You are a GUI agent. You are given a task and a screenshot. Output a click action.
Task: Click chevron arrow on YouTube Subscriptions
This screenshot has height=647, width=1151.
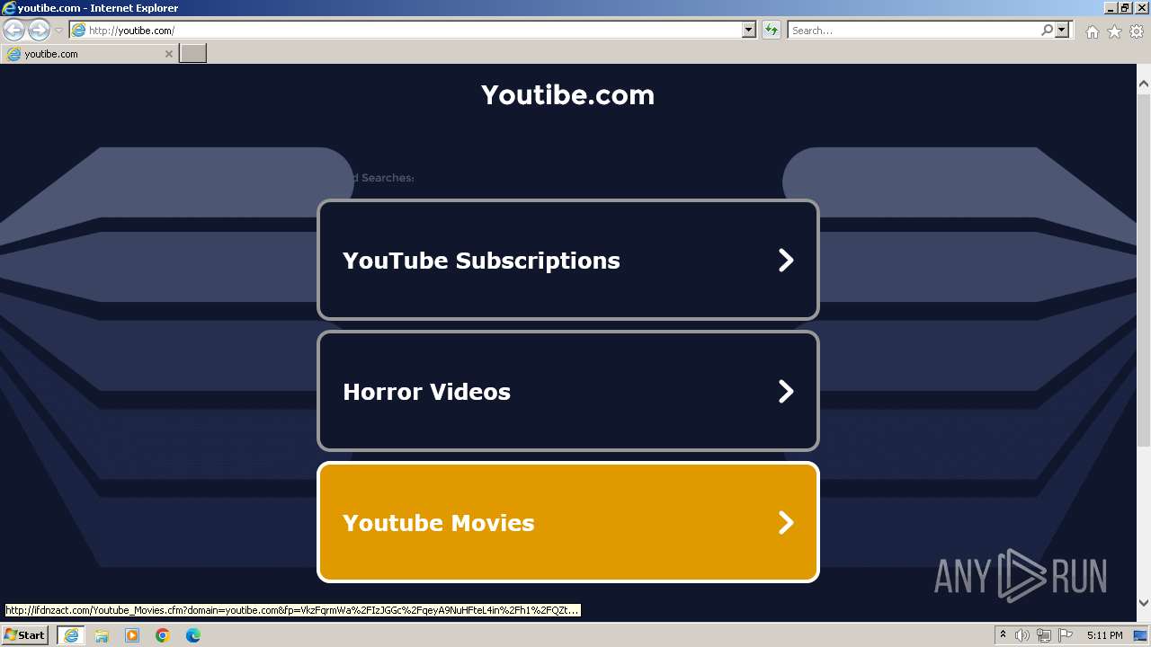click(x=786, y=260)
